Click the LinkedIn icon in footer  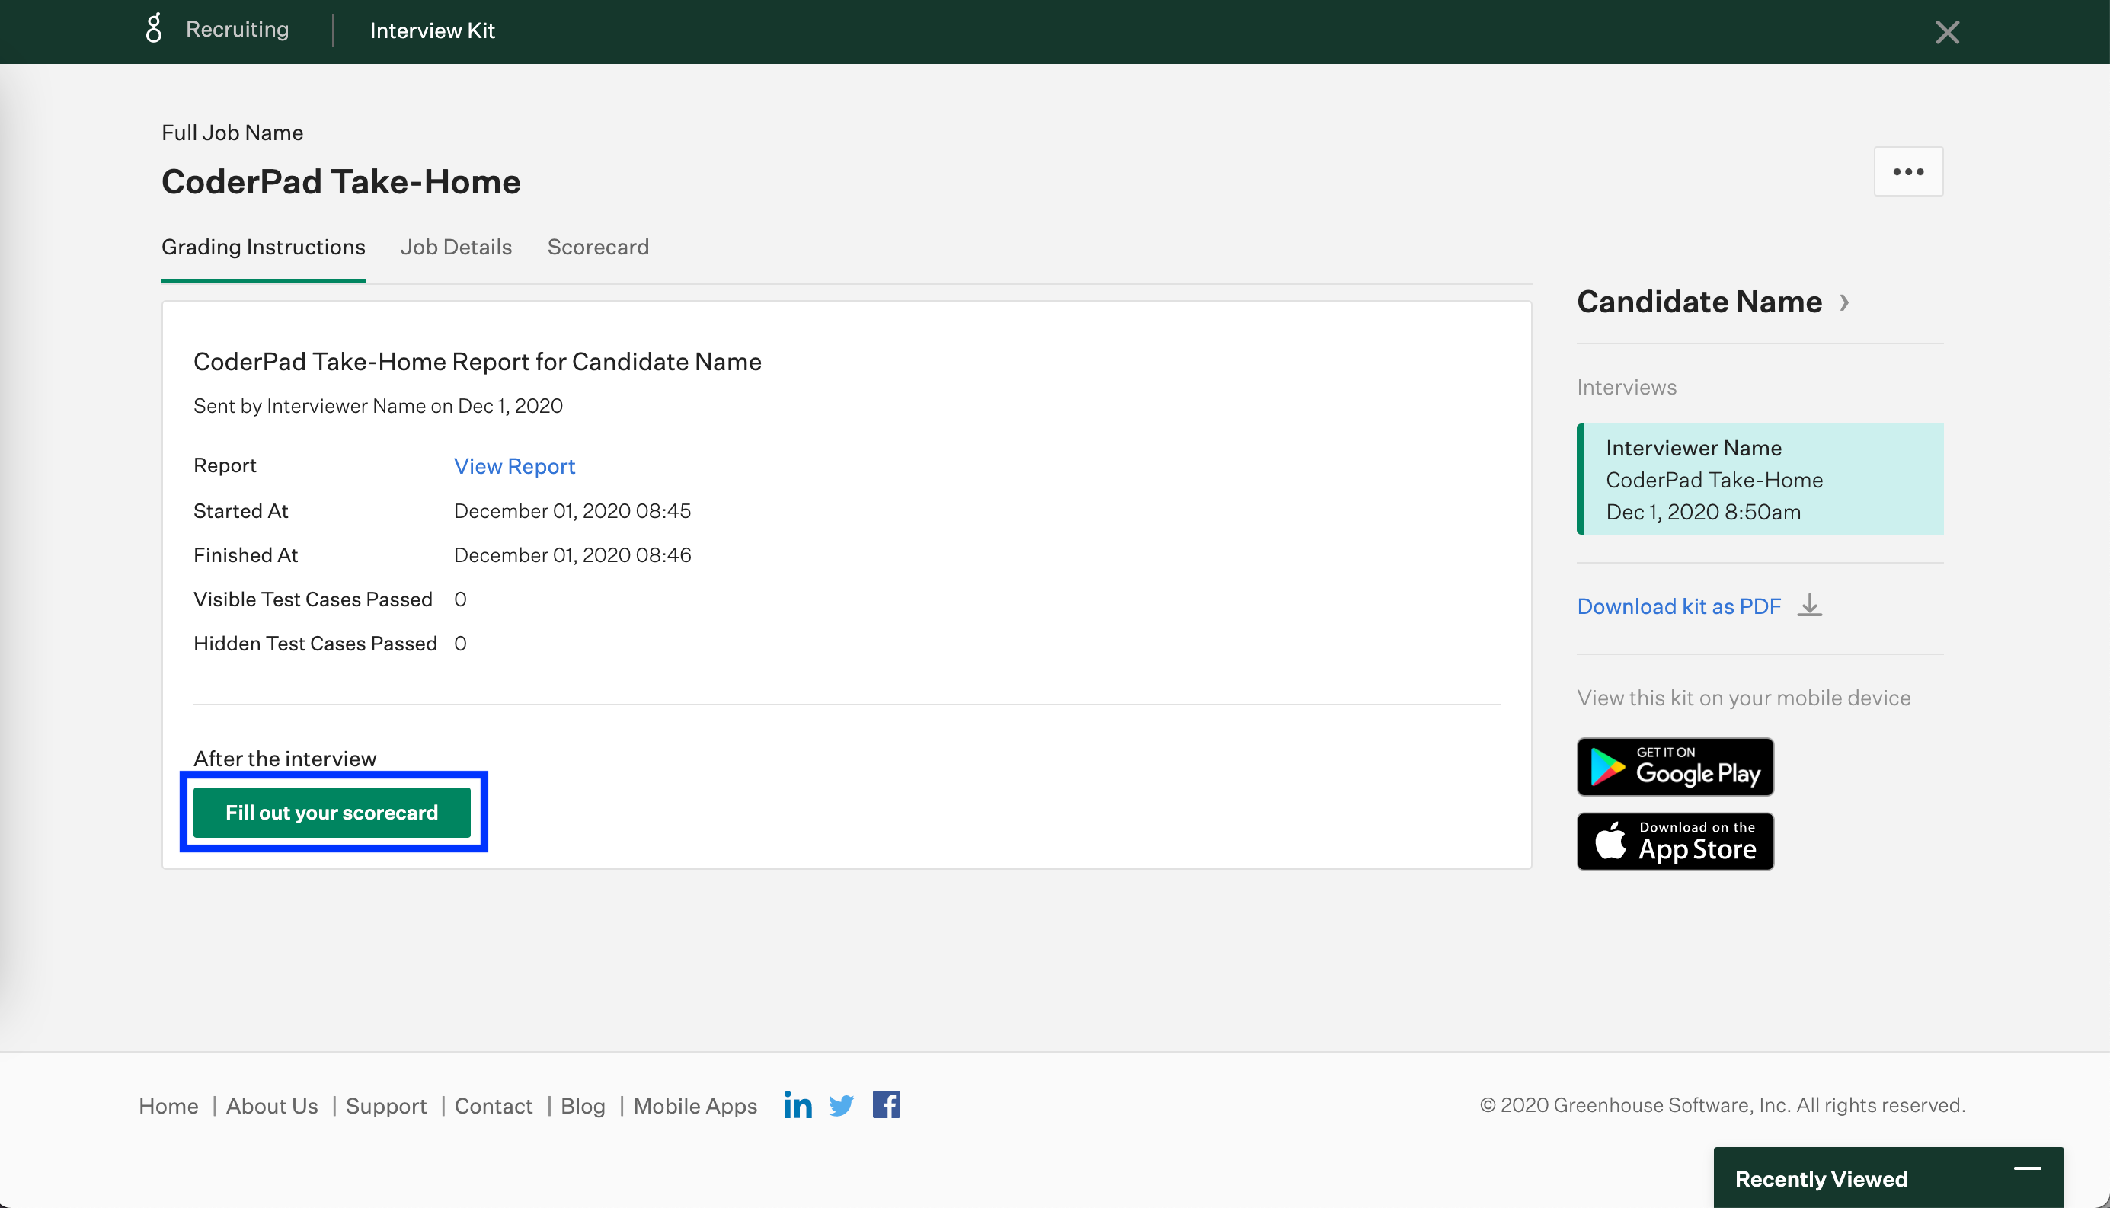798,1105
